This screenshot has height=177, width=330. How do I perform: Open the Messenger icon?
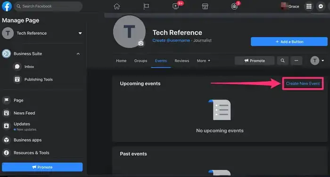pos(321,6)
